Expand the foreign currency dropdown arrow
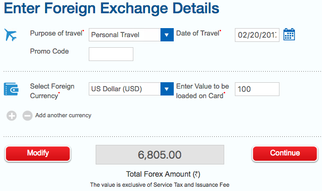 [x=167, y=89]
